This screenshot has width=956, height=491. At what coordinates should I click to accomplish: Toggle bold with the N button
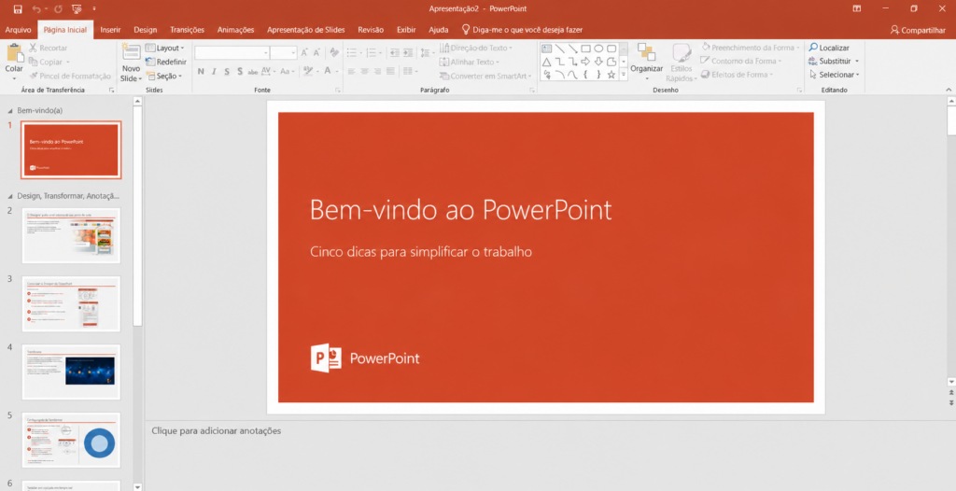point(202,71)
